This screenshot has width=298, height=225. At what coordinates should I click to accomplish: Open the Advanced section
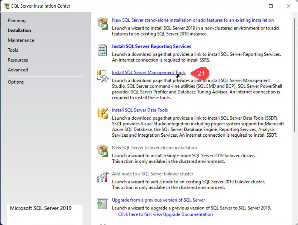click(x=18, y=70)
